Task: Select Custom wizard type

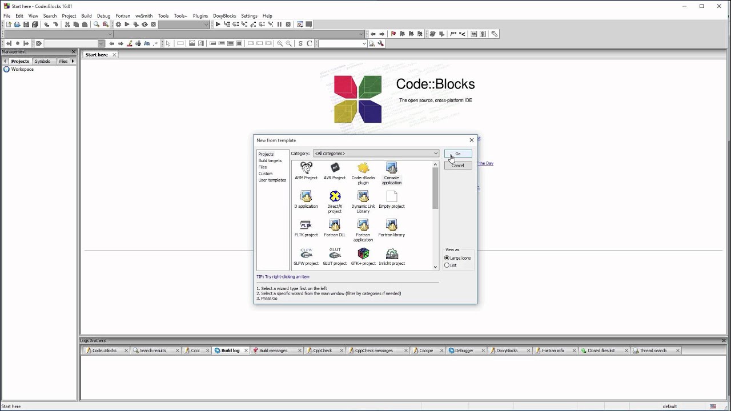Action: [x=266, y=174]
